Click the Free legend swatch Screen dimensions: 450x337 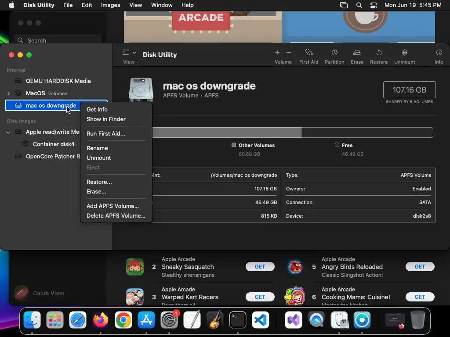(x=337, y=145)
